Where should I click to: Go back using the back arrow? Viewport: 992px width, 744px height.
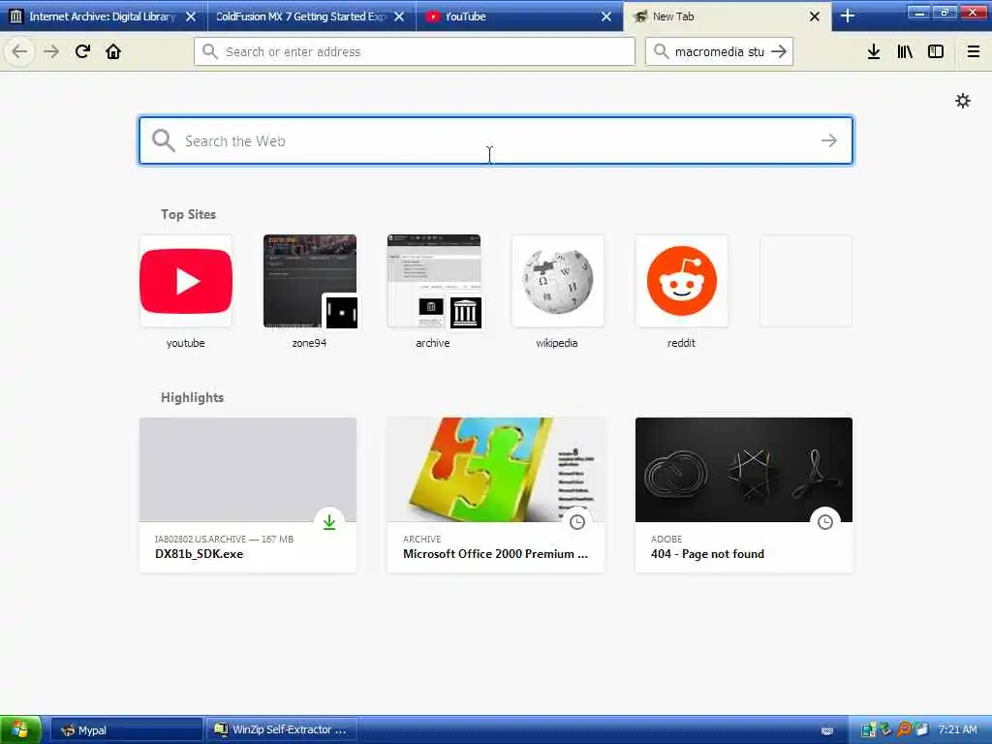19,51
